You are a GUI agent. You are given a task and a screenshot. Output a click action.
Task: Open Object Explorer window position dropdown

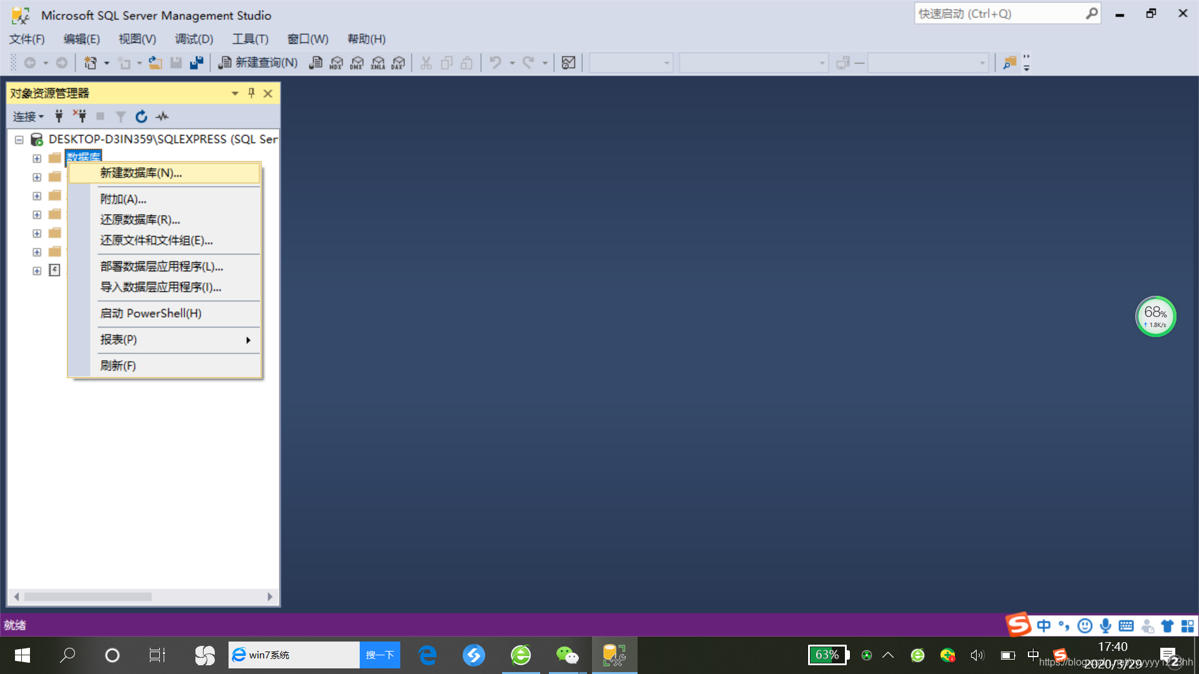point(235,93)
